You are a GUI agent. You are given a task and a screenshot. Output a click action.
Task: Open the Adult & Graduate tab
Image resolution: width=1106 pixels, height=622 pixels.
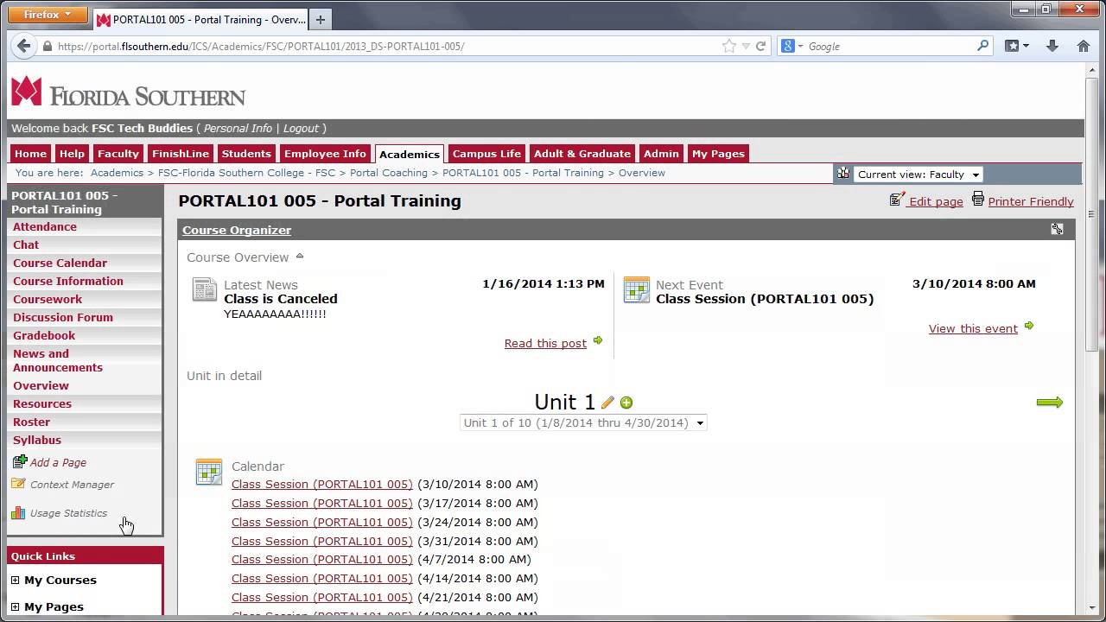click(582, 153)
